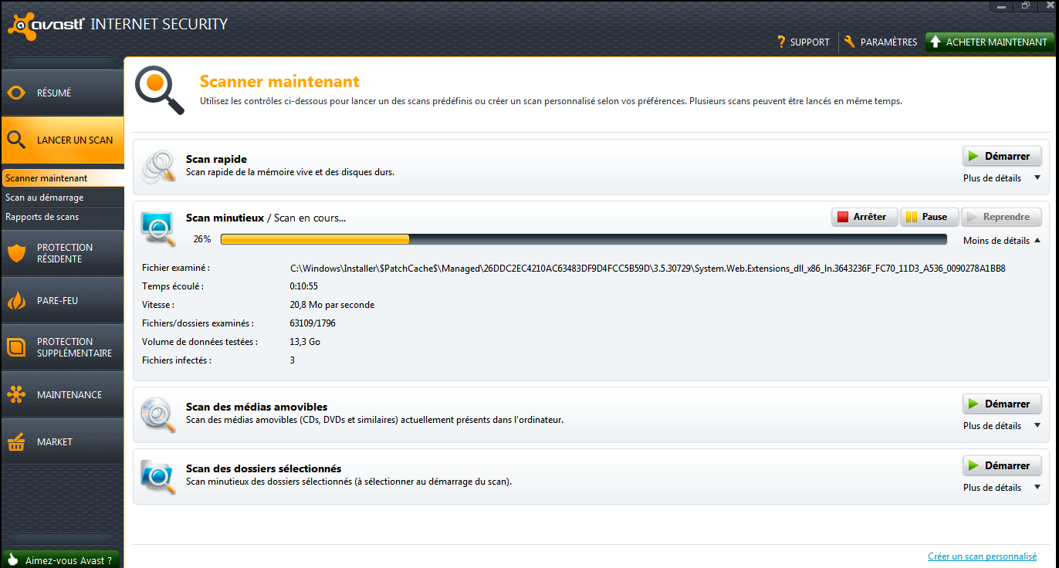The height and width of the screenshot is (568, 1059).
Task: Click the Scan des médias amovibles disc icon
Action: [x=160, y=414]
